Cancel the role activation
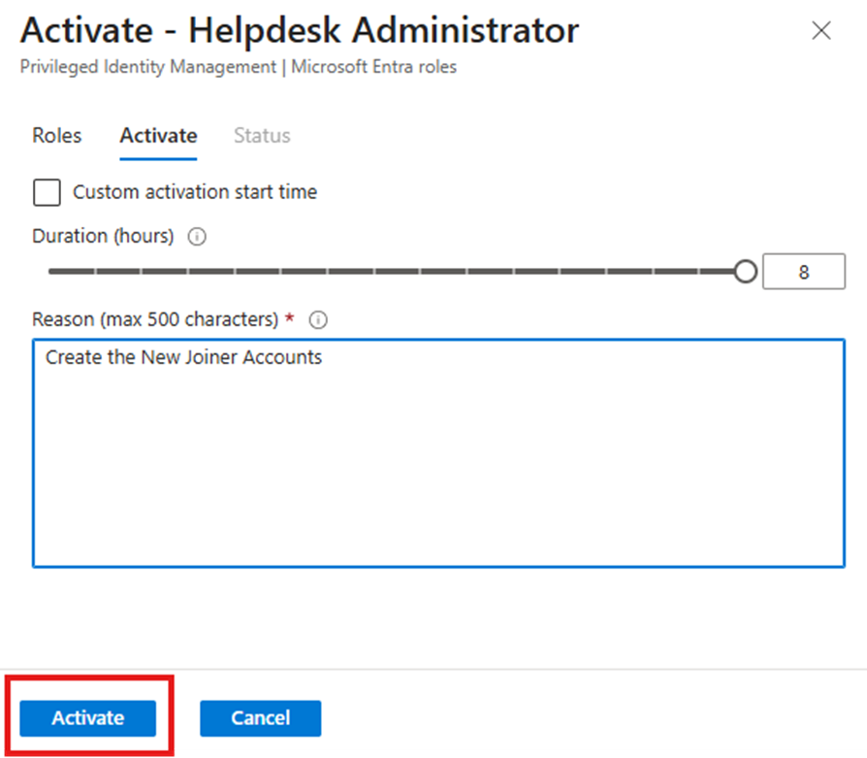Screen dimensions: 867x758 pyautogui.click(x=260, y=718)
